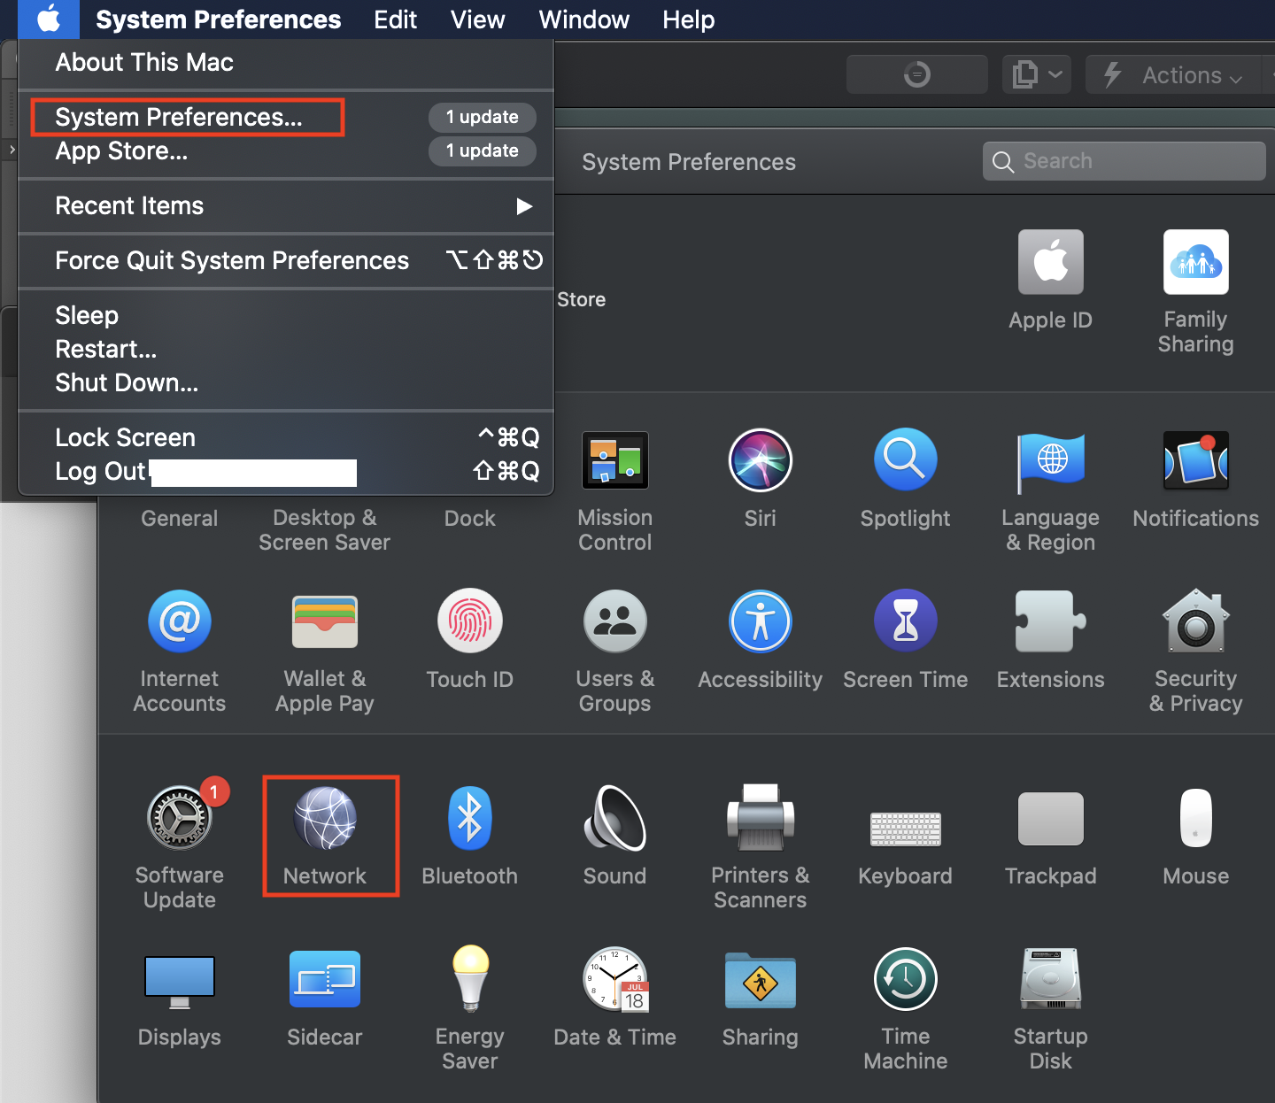The image size is (1275, 1103).
Task: Open the Help menu
Action: pos(688,19)
